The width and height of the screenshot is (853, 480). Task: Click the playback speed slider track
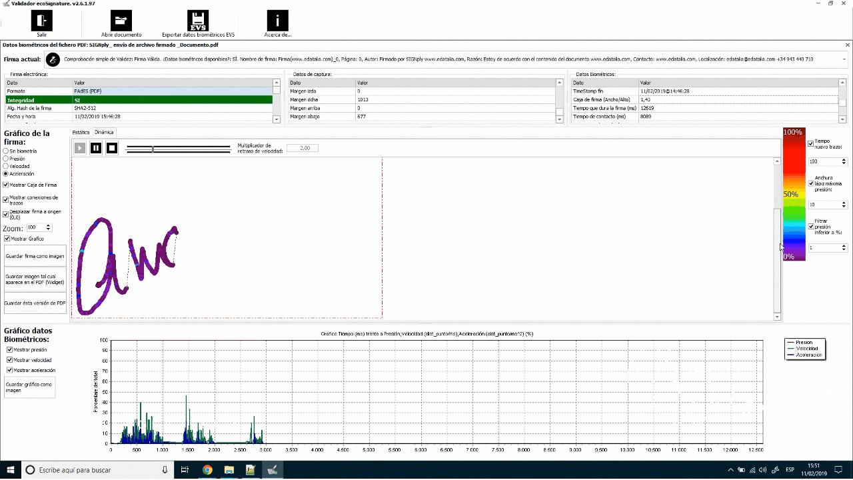tap(179, 149)
